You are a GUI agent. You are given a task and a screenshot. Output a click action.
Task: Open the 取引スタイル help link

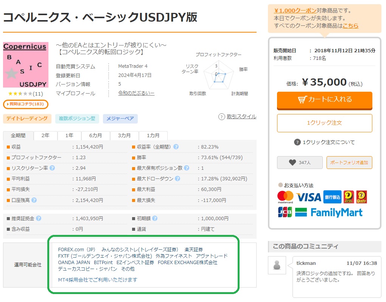pyautogui.click(x=241, y=117)
